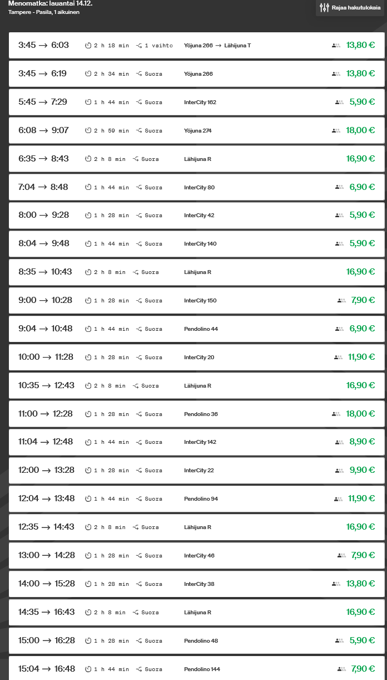Click the 18,00 € price for Pendolino 36
Screen dimensions: 387x680
[360, 414]
